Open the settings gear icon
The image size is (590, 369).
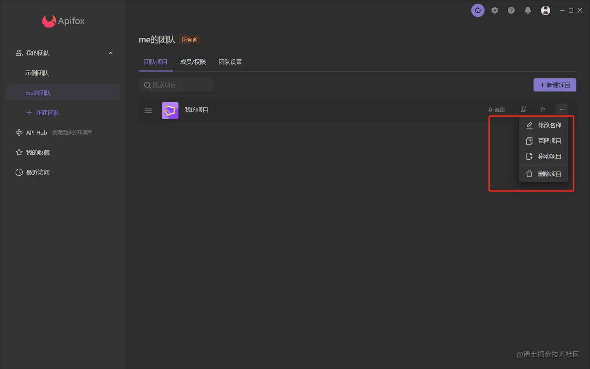tap(494, 10)
